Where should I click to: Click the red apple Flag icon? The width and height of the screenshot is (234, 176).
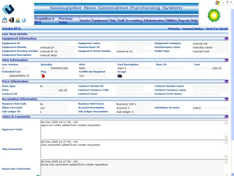43,76
